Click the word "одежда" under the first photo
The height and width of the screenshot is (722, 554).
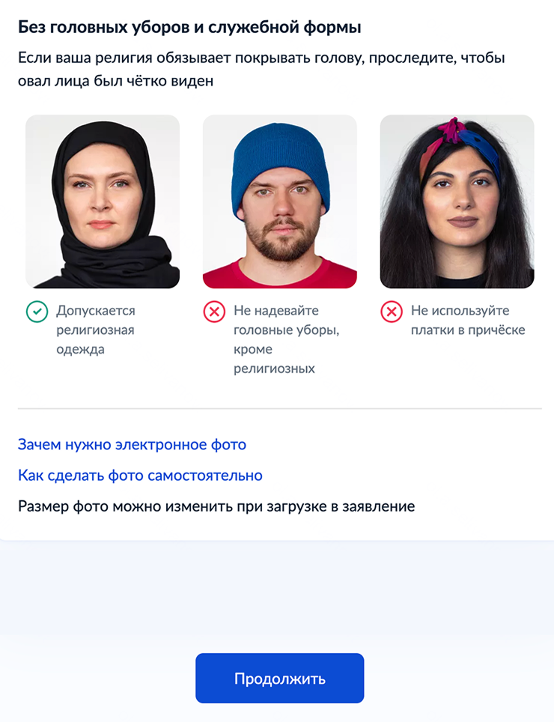(81, 350)
